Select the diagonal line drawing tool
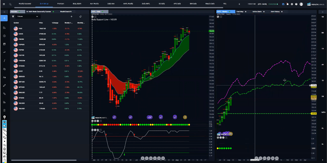The height and width of the screenshot is (163, 327). click(x=4, y=61)
